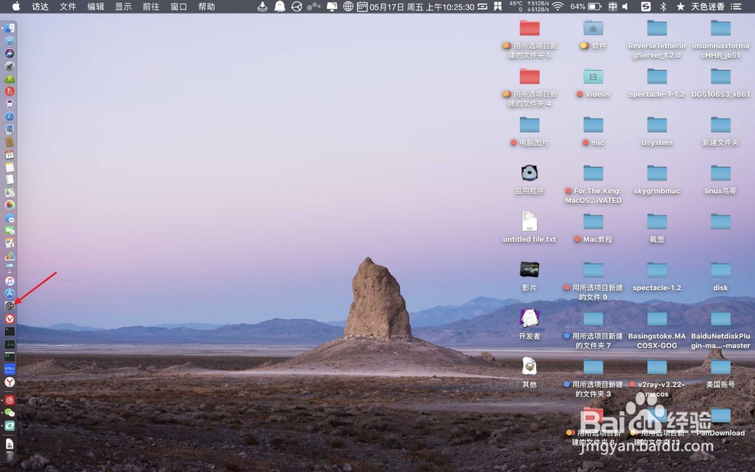Open System Preferences gear in Dock
Screen dimensions: 755x472
(10, 306)
